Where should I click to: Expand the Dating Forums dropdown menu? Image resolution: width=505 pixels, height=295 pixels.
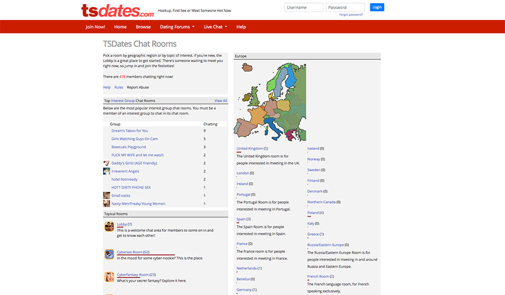(x=177, y=27)
